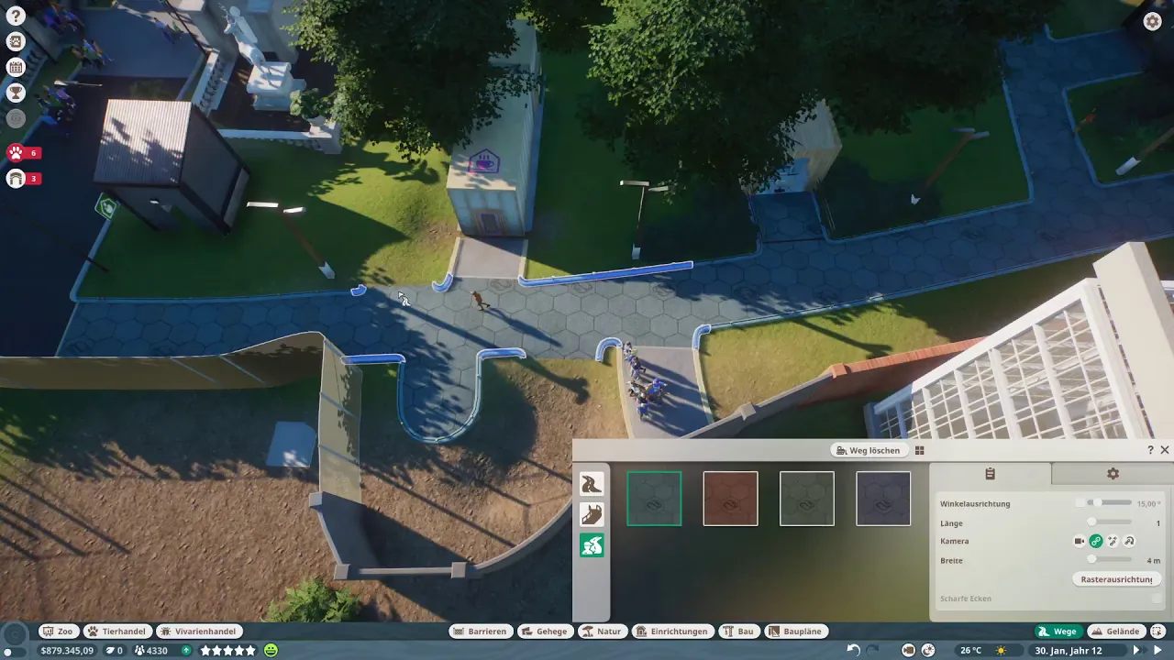Adjust the Breite slider
Screen dimensions: 1174x660
(x=1110, y=560)
